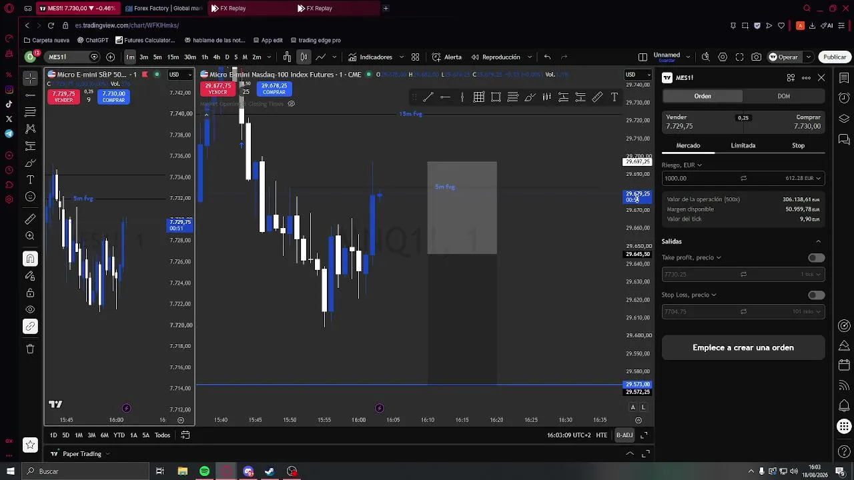The image size is (854, 480).
Task: Select the brush drawing tool
Action: (x=30, y=163)
